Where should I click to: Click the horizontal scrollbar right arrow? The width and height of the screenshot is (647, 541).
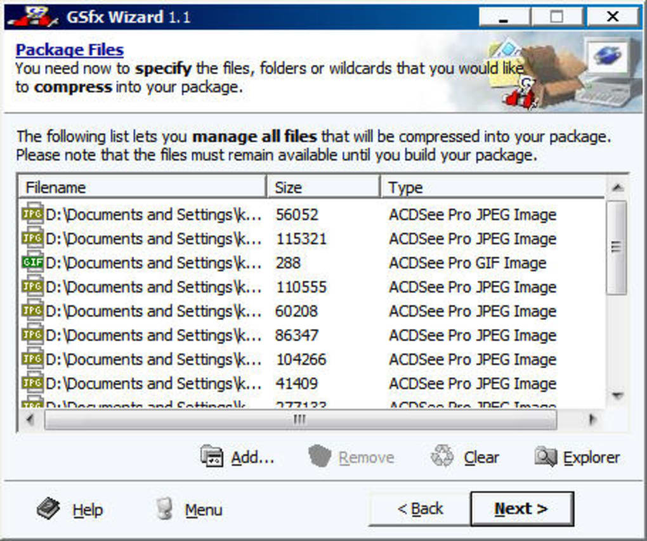(593, 419)
